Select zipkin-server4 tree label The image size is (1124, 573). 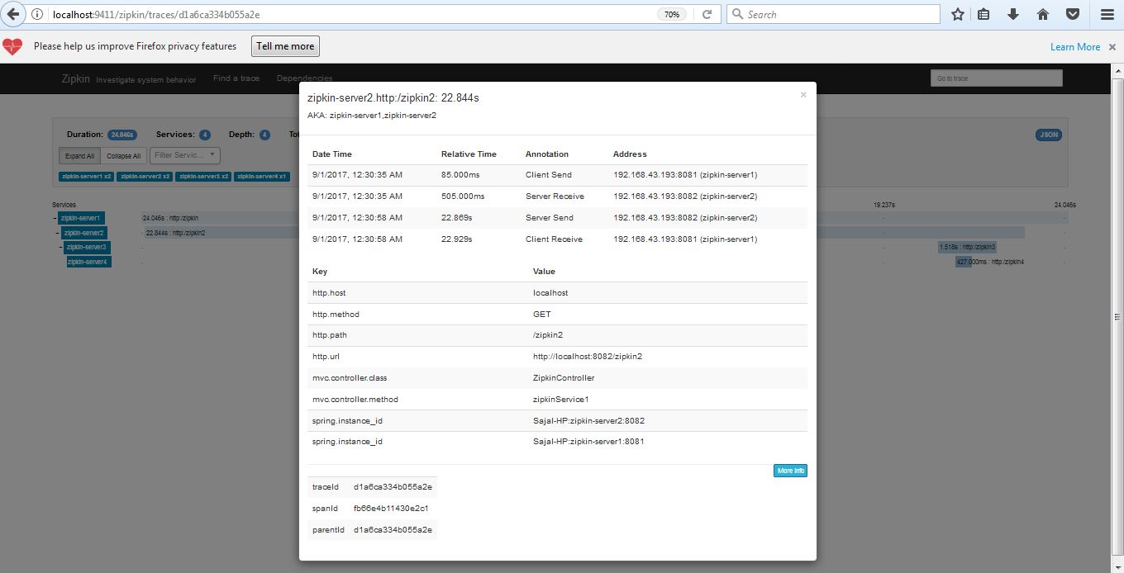pos(88,262)
